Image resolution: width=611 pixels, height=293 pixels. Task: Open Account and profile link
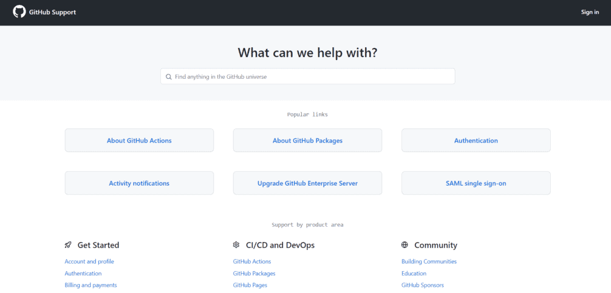pyautogui.click(x=89, y=261)
